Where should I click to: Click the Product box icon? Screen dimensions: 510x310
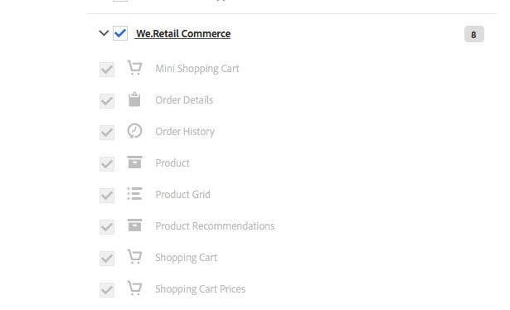pyautogui.click(x=134, y=162)
